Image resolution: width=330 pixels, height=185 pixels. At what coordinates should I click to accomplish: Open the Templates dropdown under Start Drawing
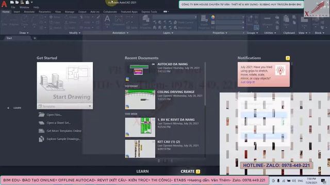65,106
